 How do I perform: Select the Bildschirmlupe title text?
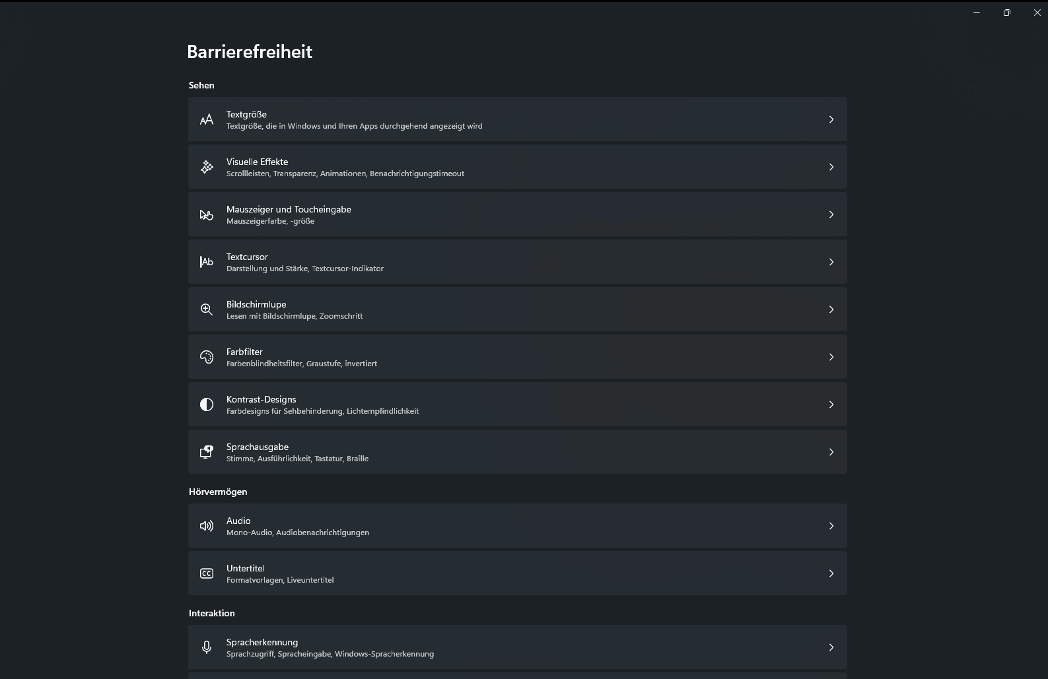coord(256,304)
